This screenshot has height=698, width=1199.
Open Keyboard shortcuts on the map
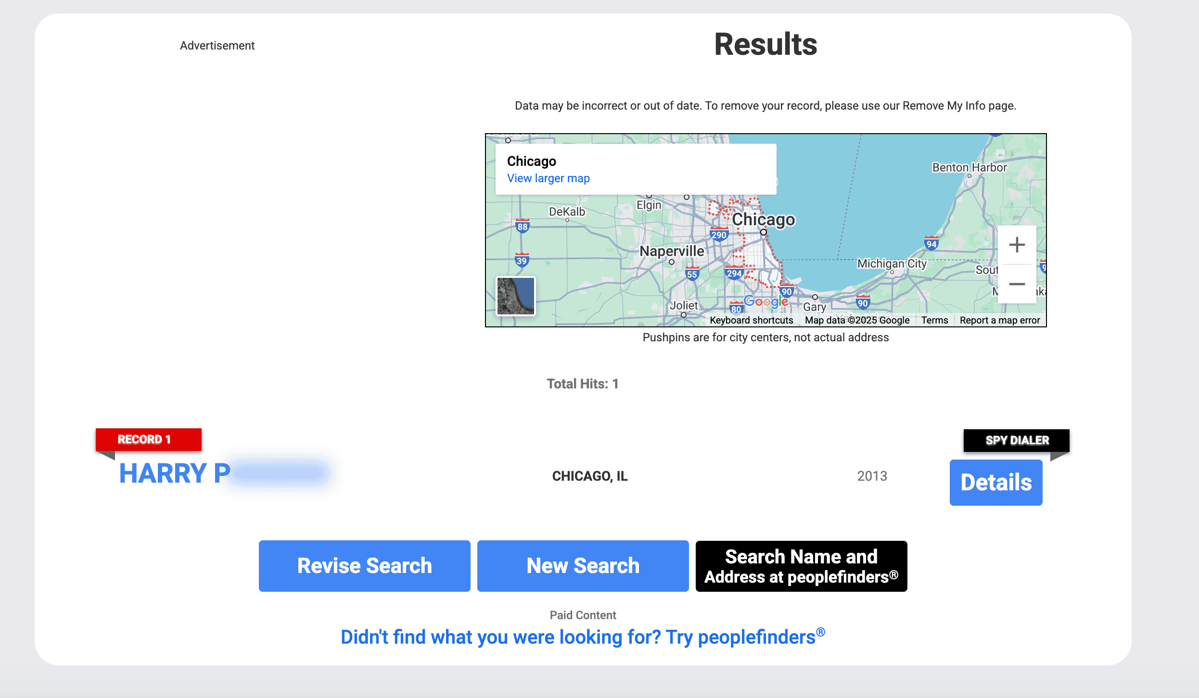(x=751, y=320)
